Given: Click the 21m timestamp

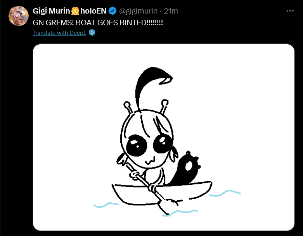Looking at the screenshot, I should [171, 11].
